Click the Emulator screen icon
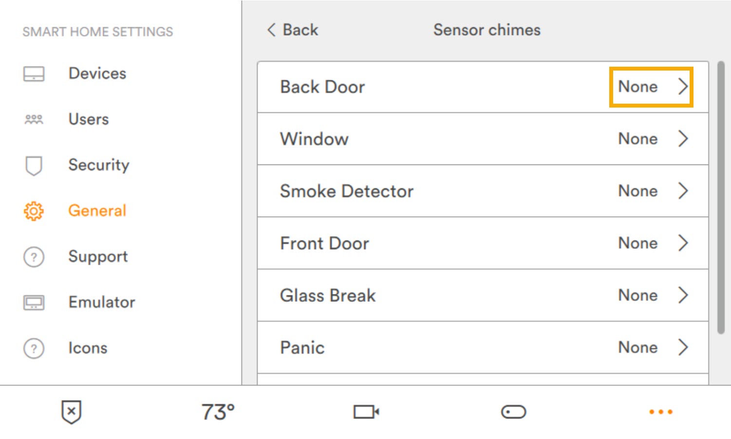Image resolution: width=731 pixels, height=439 pixels. [34, 303]
